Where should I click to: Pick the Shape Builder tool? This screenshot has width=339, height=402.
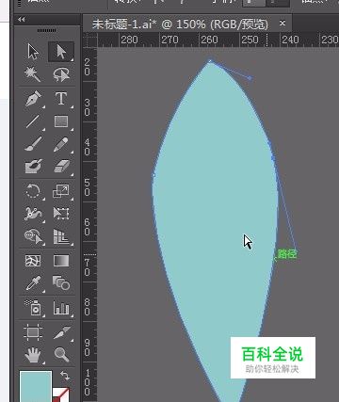pyautogui.click(x=33, y=236)
